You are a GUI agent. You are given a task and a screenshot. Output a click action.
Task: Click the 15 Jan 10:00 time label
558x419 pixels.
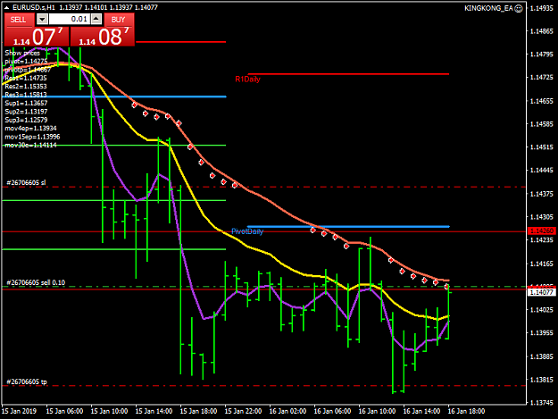[x=109, y=411]
